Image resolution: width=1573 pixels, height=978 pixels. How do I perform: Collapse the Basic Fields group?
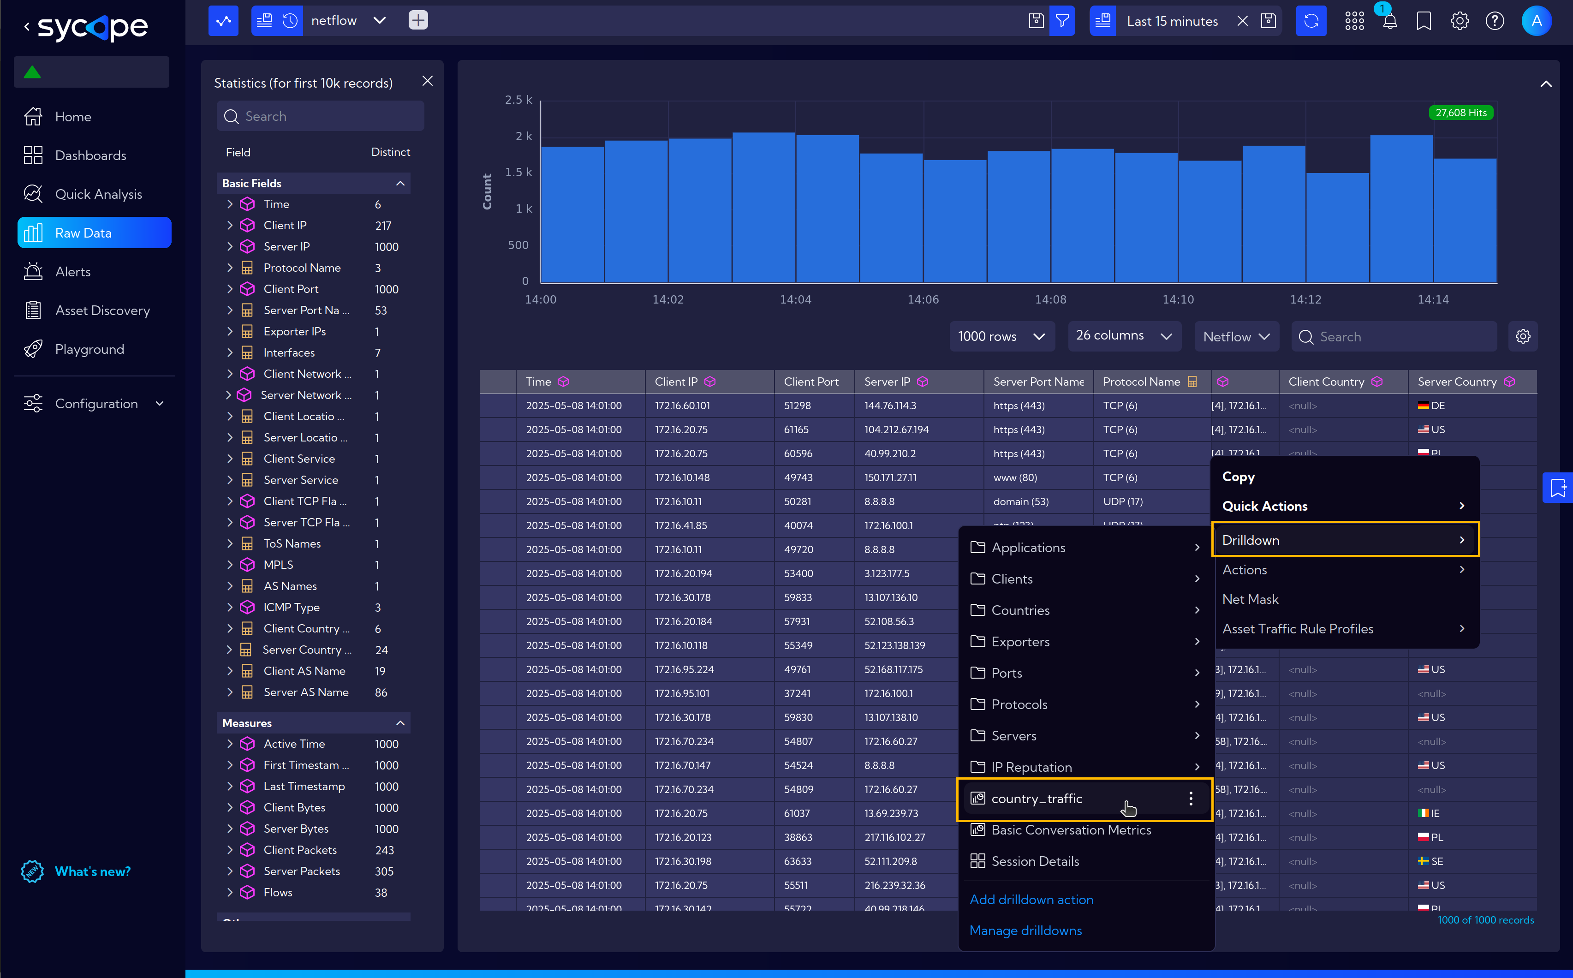point(400,183)
